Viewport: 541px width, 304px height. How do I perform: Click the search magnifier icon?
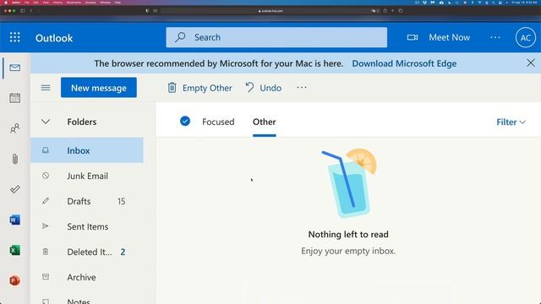[180, 37]
